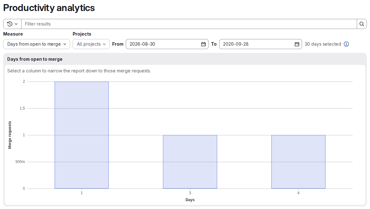This screenshot has width=370, height=209.
Task: Click the Projects label
Action: click(82, 34)
